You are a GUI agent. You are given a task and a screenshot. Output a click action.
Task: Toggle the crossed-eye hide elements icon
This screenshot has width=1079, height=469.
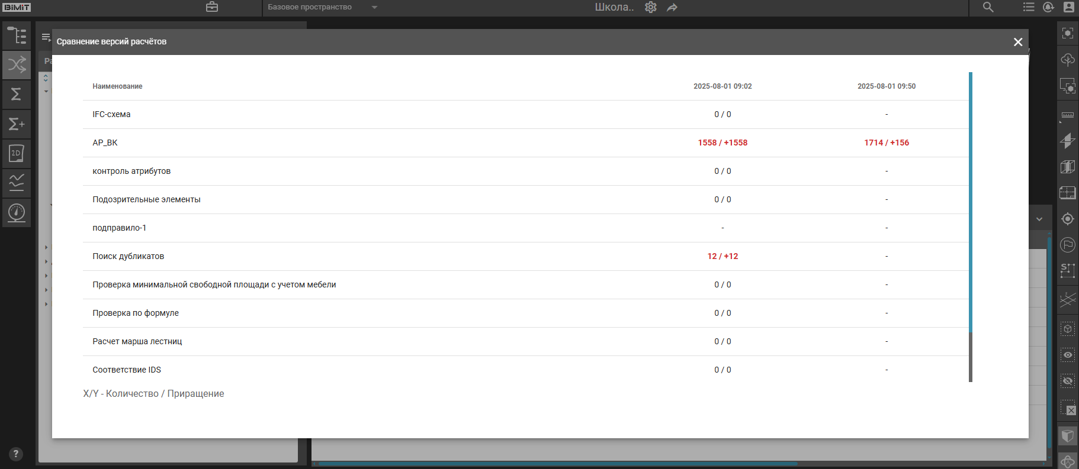click(1067, 381)
